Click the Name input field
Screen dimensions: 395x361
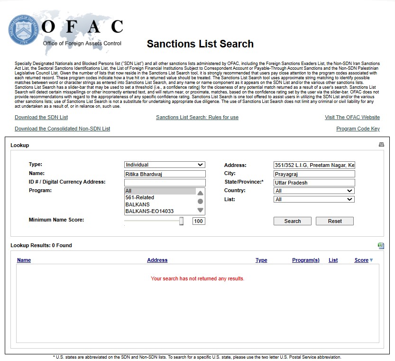165,174
